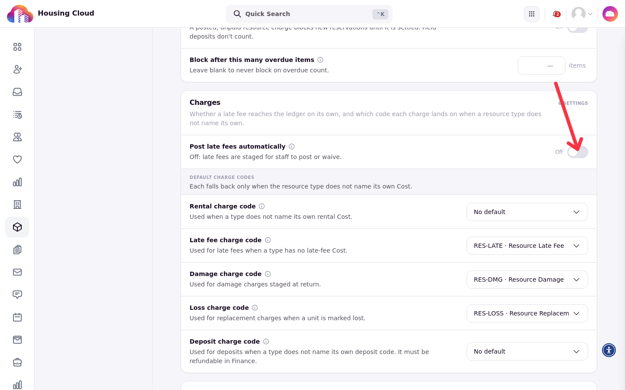The height and width of the screenshot is (390, 625).
Task: Expand Rental charge code dropdown
Action: click(527, 212)
